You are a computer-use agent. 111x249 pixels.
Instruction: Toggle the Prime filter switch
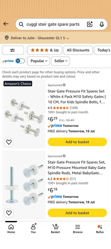[20, 61]
